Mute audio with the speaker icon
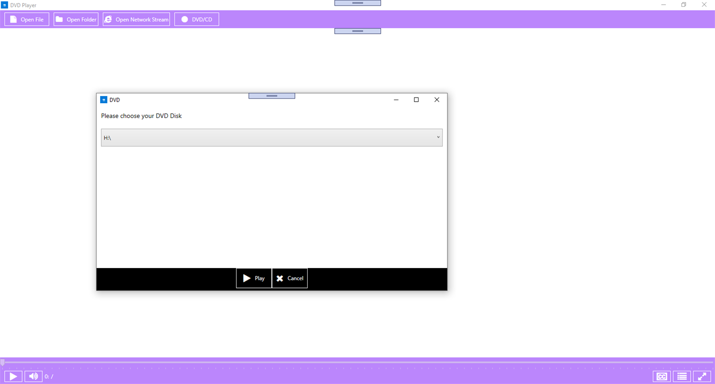The width and height of the screenshot is (715, 384). tap(33, 376)
